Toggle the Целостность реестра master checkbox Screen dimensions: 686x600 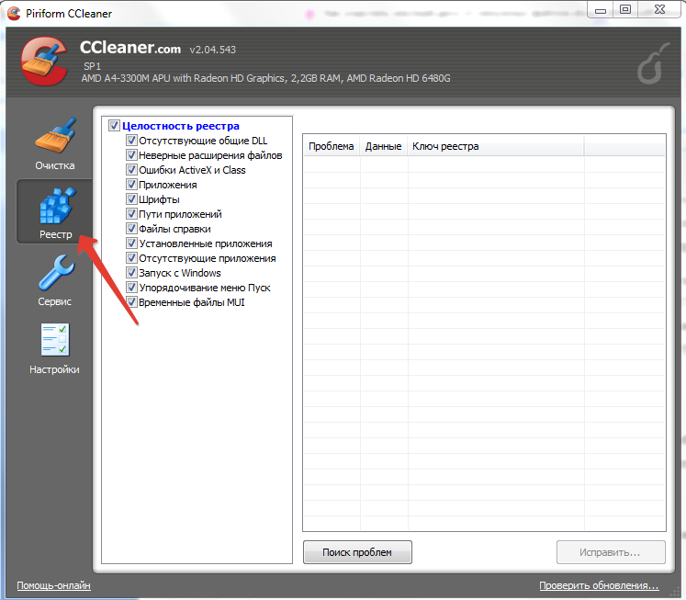[115, 126]
